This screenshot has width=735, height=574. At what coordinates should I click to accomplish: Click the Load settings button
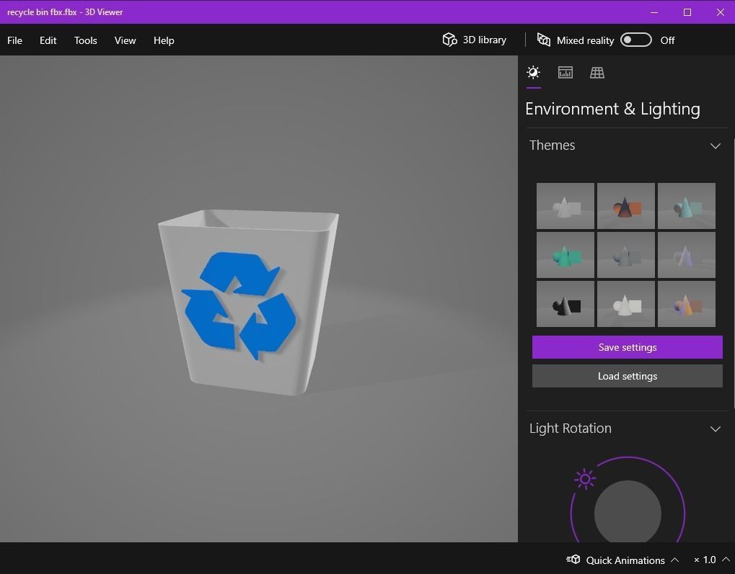[628, 376]
